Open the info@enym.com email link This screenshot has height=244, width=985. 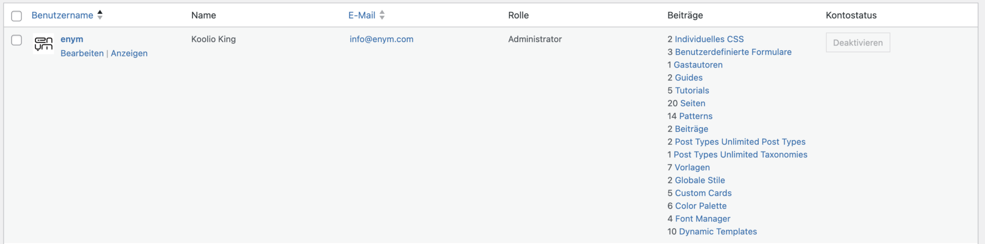tap(381, 39)
